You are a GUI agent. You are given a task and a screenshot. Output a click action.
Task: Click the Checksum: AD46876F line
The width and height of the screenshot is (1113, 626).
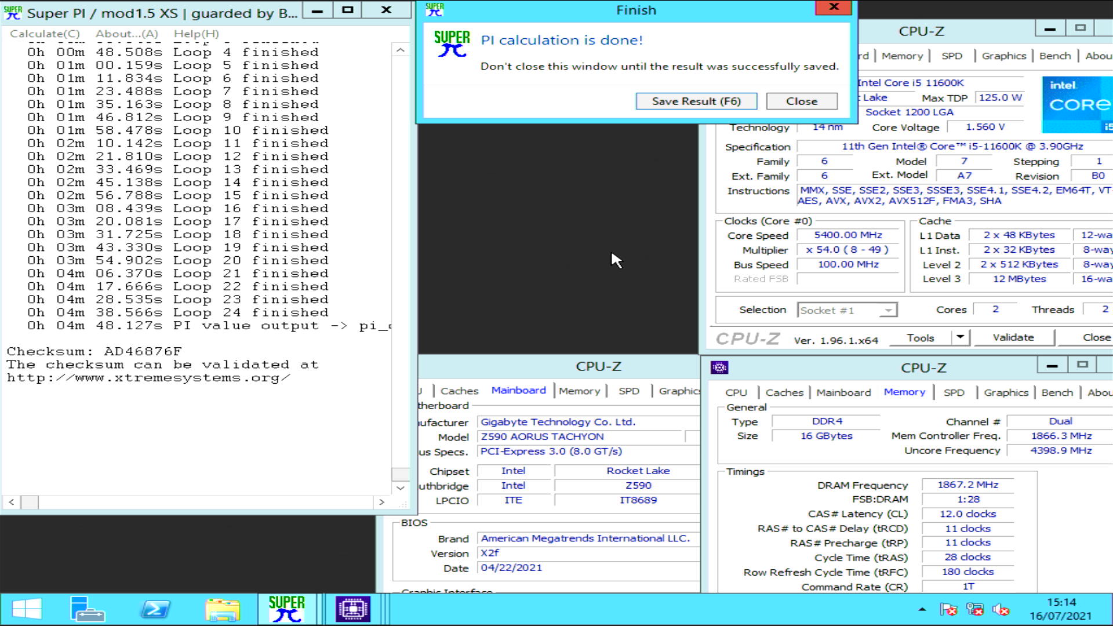pos(94,351)
